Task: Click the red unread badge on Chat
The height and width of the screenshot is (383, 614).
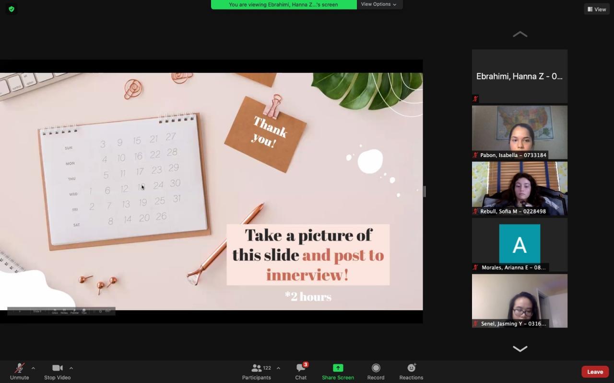Action: pos(306,365)
